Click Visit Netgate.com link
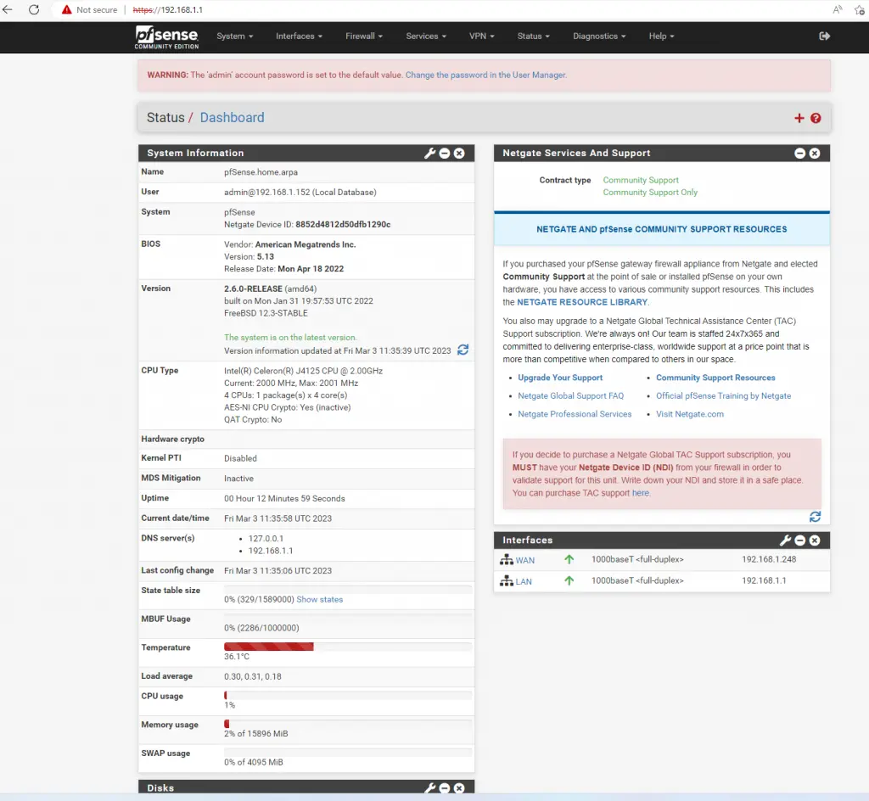Image resolution: width=869 pixels, height=801 pixels. (x=690, y=414)
